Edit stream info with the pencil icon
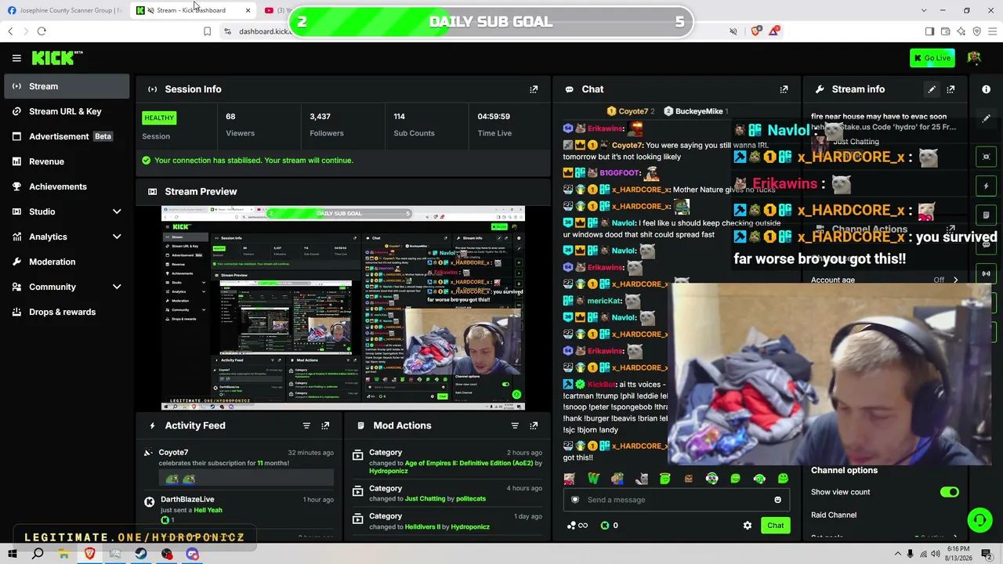The image size is (1003, 564). 932,89
